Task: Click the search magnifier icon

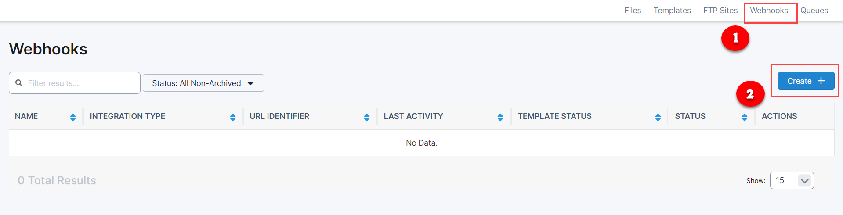Action: [19, 83]
